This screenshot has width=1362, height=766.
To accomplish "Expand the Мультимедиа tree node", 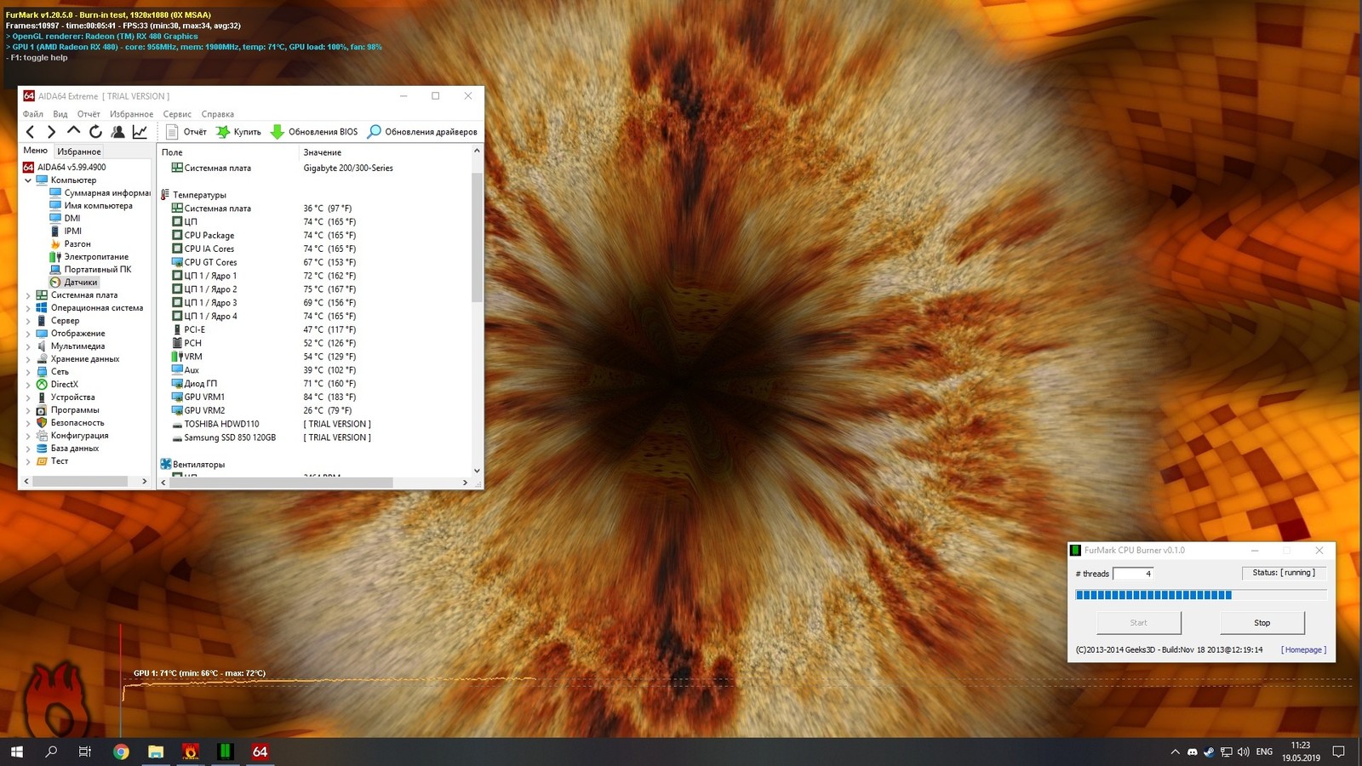I will pos(27,346).
